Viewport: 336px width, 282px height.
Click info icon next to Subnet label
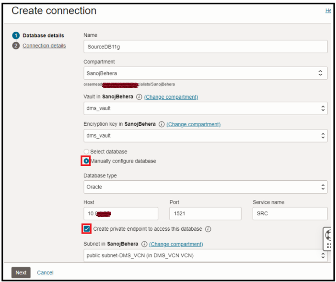click(144, 244)
